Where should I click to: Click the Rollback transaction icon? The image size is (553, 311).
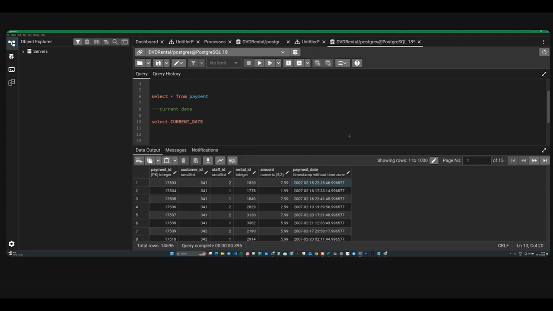(x=328, y=63)
